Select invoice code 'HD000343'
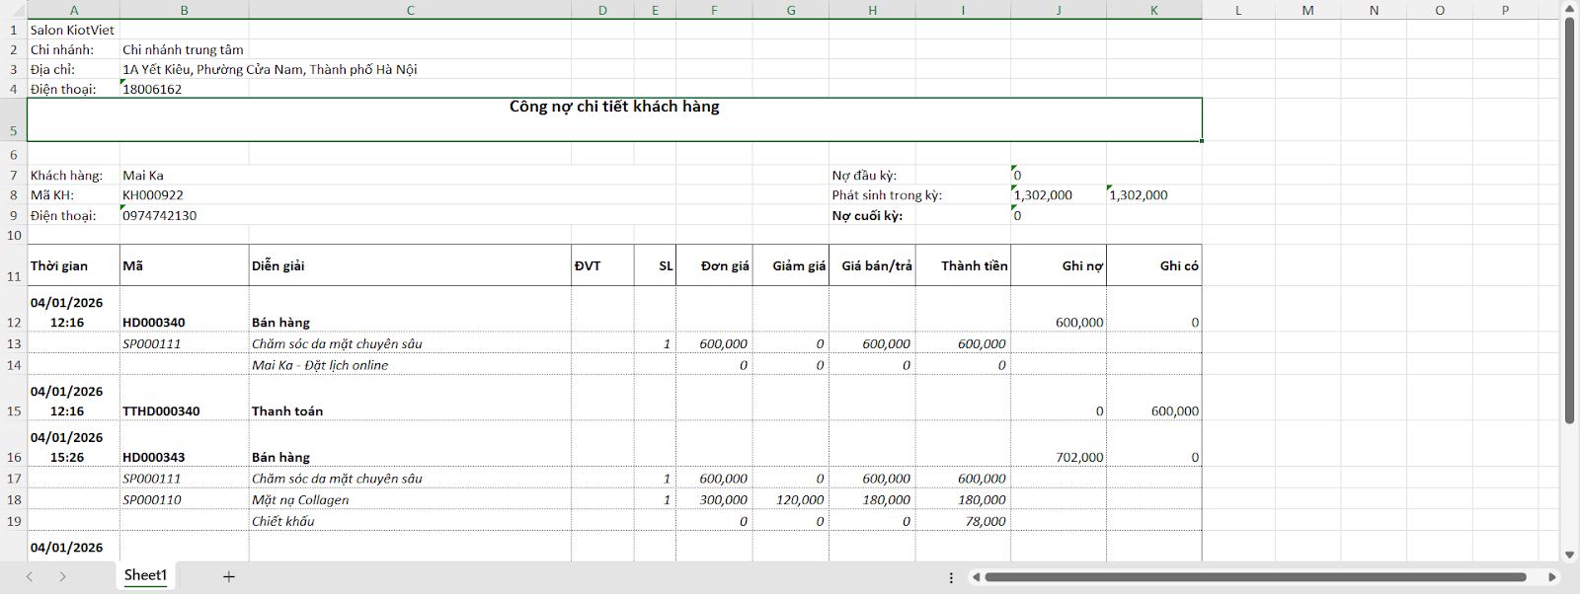The image size is (1580, 594). 184,444
